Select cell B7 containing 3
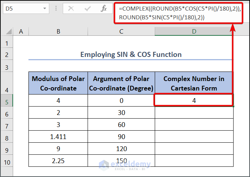 click(x=58, y=124)
